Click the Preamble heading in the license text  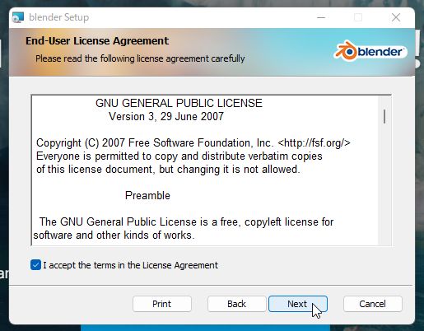147,195
